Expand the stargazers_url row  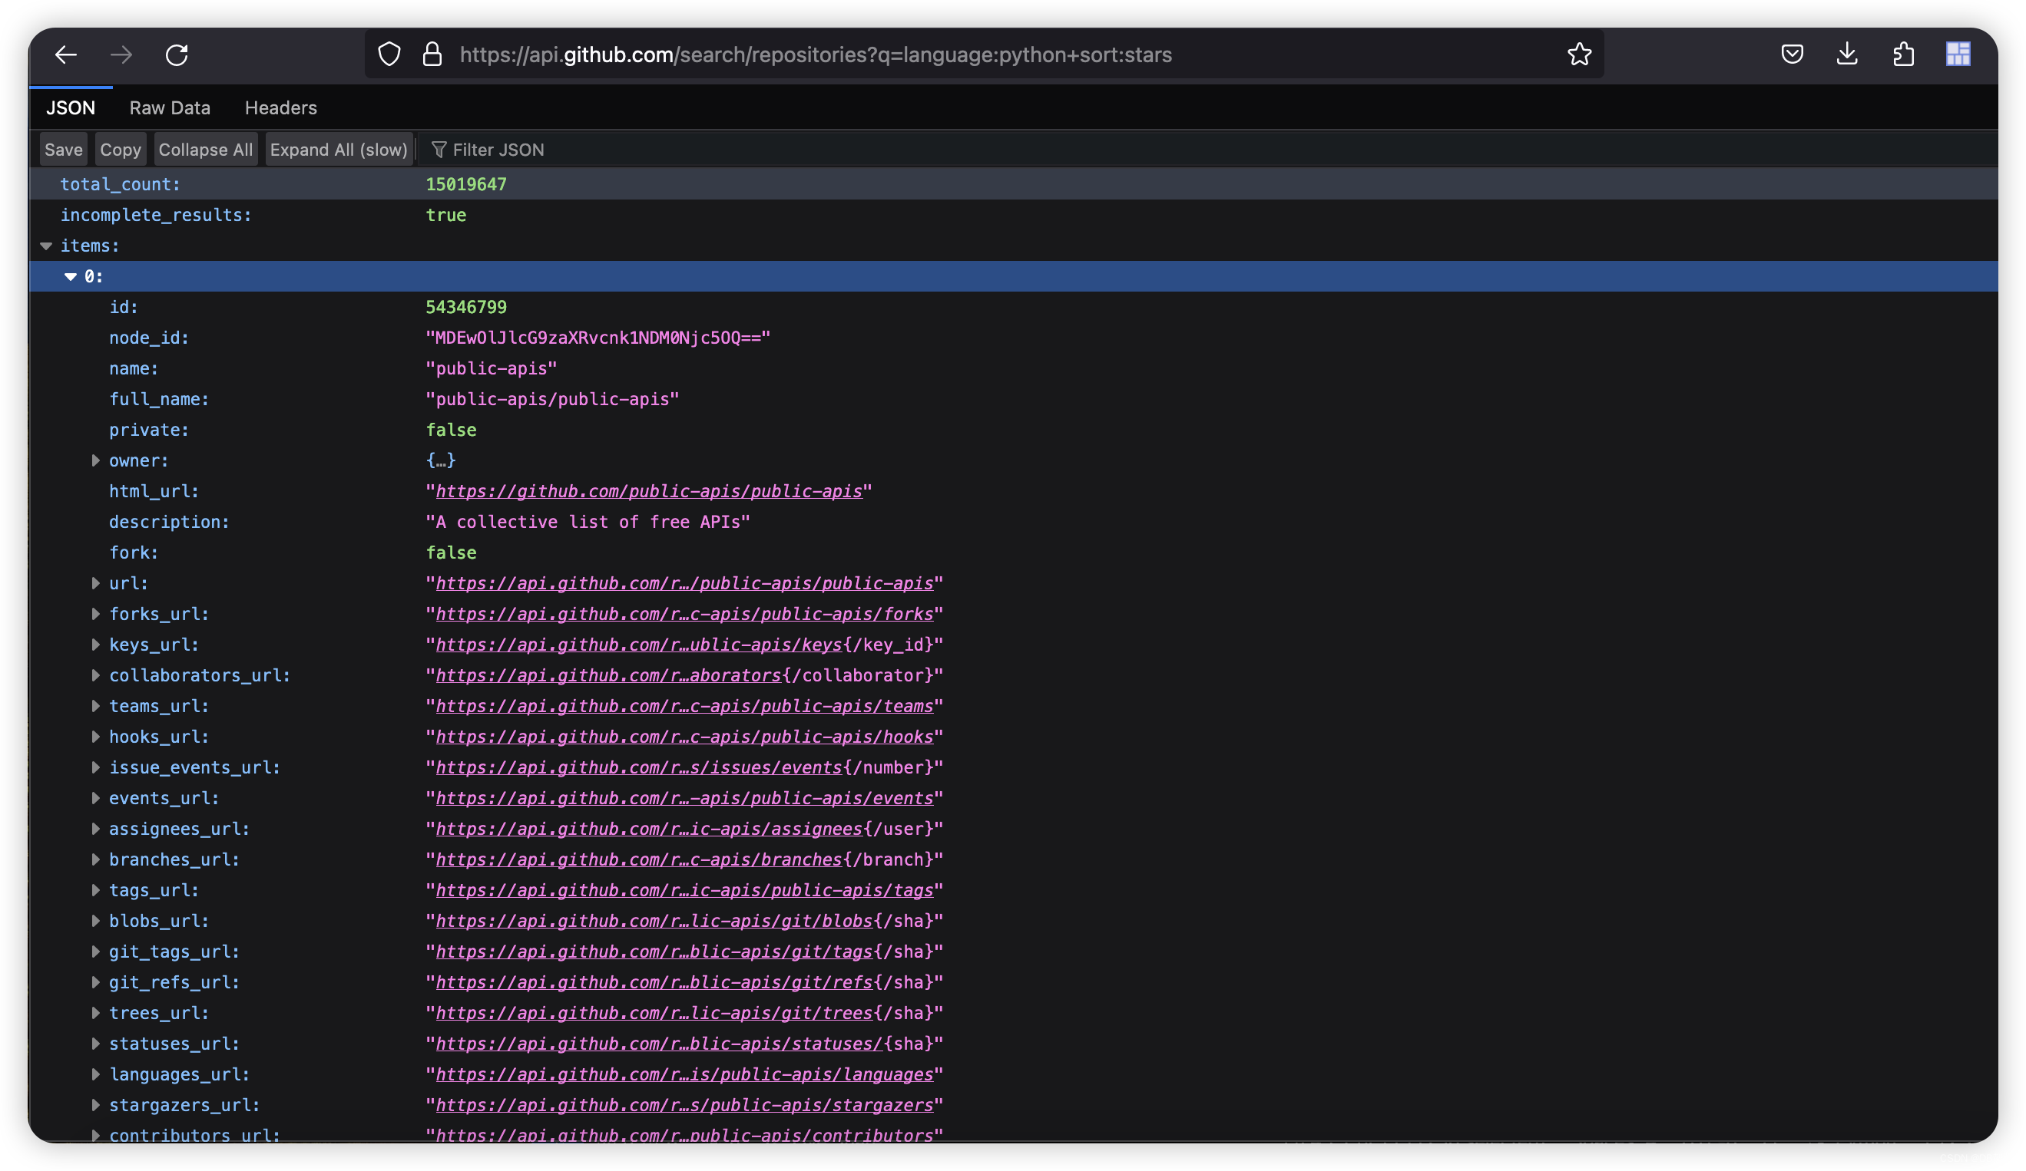[x=96, y=1105]
